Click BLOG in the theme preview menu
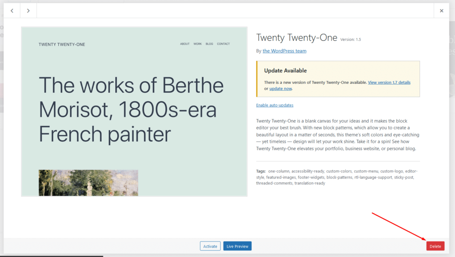Image resolution: width=455 pixels, height=257 pixels. click(x=209, y=44)
